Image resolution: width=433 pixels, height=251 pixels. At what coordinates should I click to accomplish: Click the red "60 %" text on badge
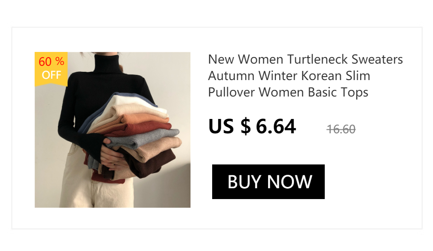[52, 61]
